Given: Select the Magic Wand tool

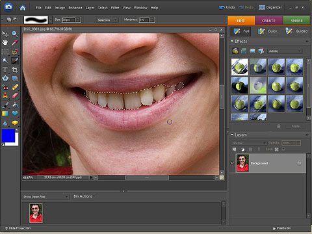Looking at the screenshot, I should [x=5, y=60].
